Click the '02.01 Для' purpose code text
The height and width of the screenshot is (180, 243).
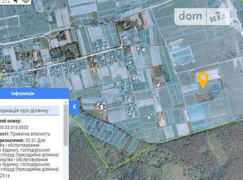tap(36, 140)
